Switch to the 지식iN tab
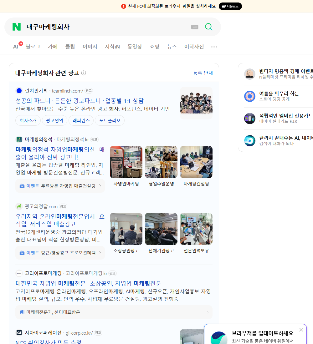This screenshot has width=313, height=344. point(112,47)
